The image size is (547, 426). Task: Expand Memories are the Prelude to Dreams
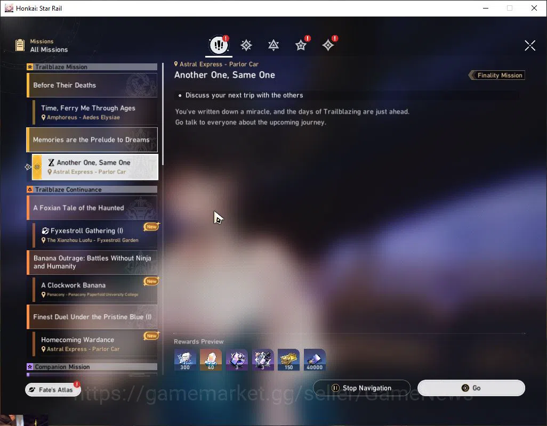point(92,140)
